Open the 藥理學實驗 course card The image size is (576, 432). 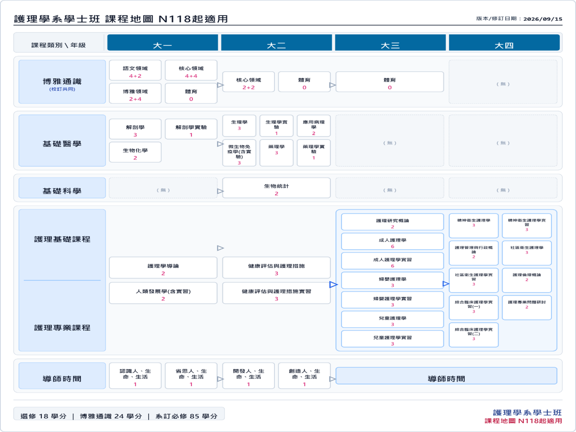pyautogui.click(x=314, y=153)
